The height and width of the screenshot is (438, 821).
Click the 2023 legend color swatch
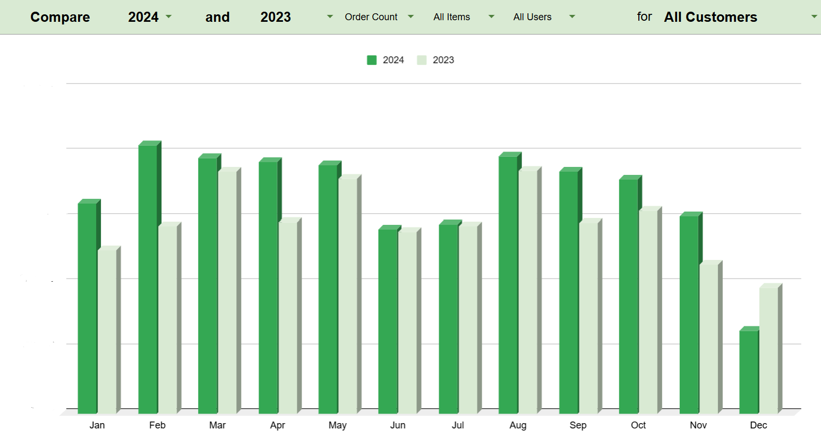[x=422, y=60]
